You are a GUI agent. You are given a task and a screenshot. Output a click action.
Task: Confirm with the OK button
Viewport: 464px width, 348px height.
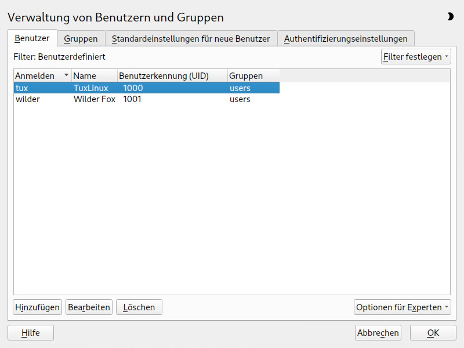[x=433, y=332]
